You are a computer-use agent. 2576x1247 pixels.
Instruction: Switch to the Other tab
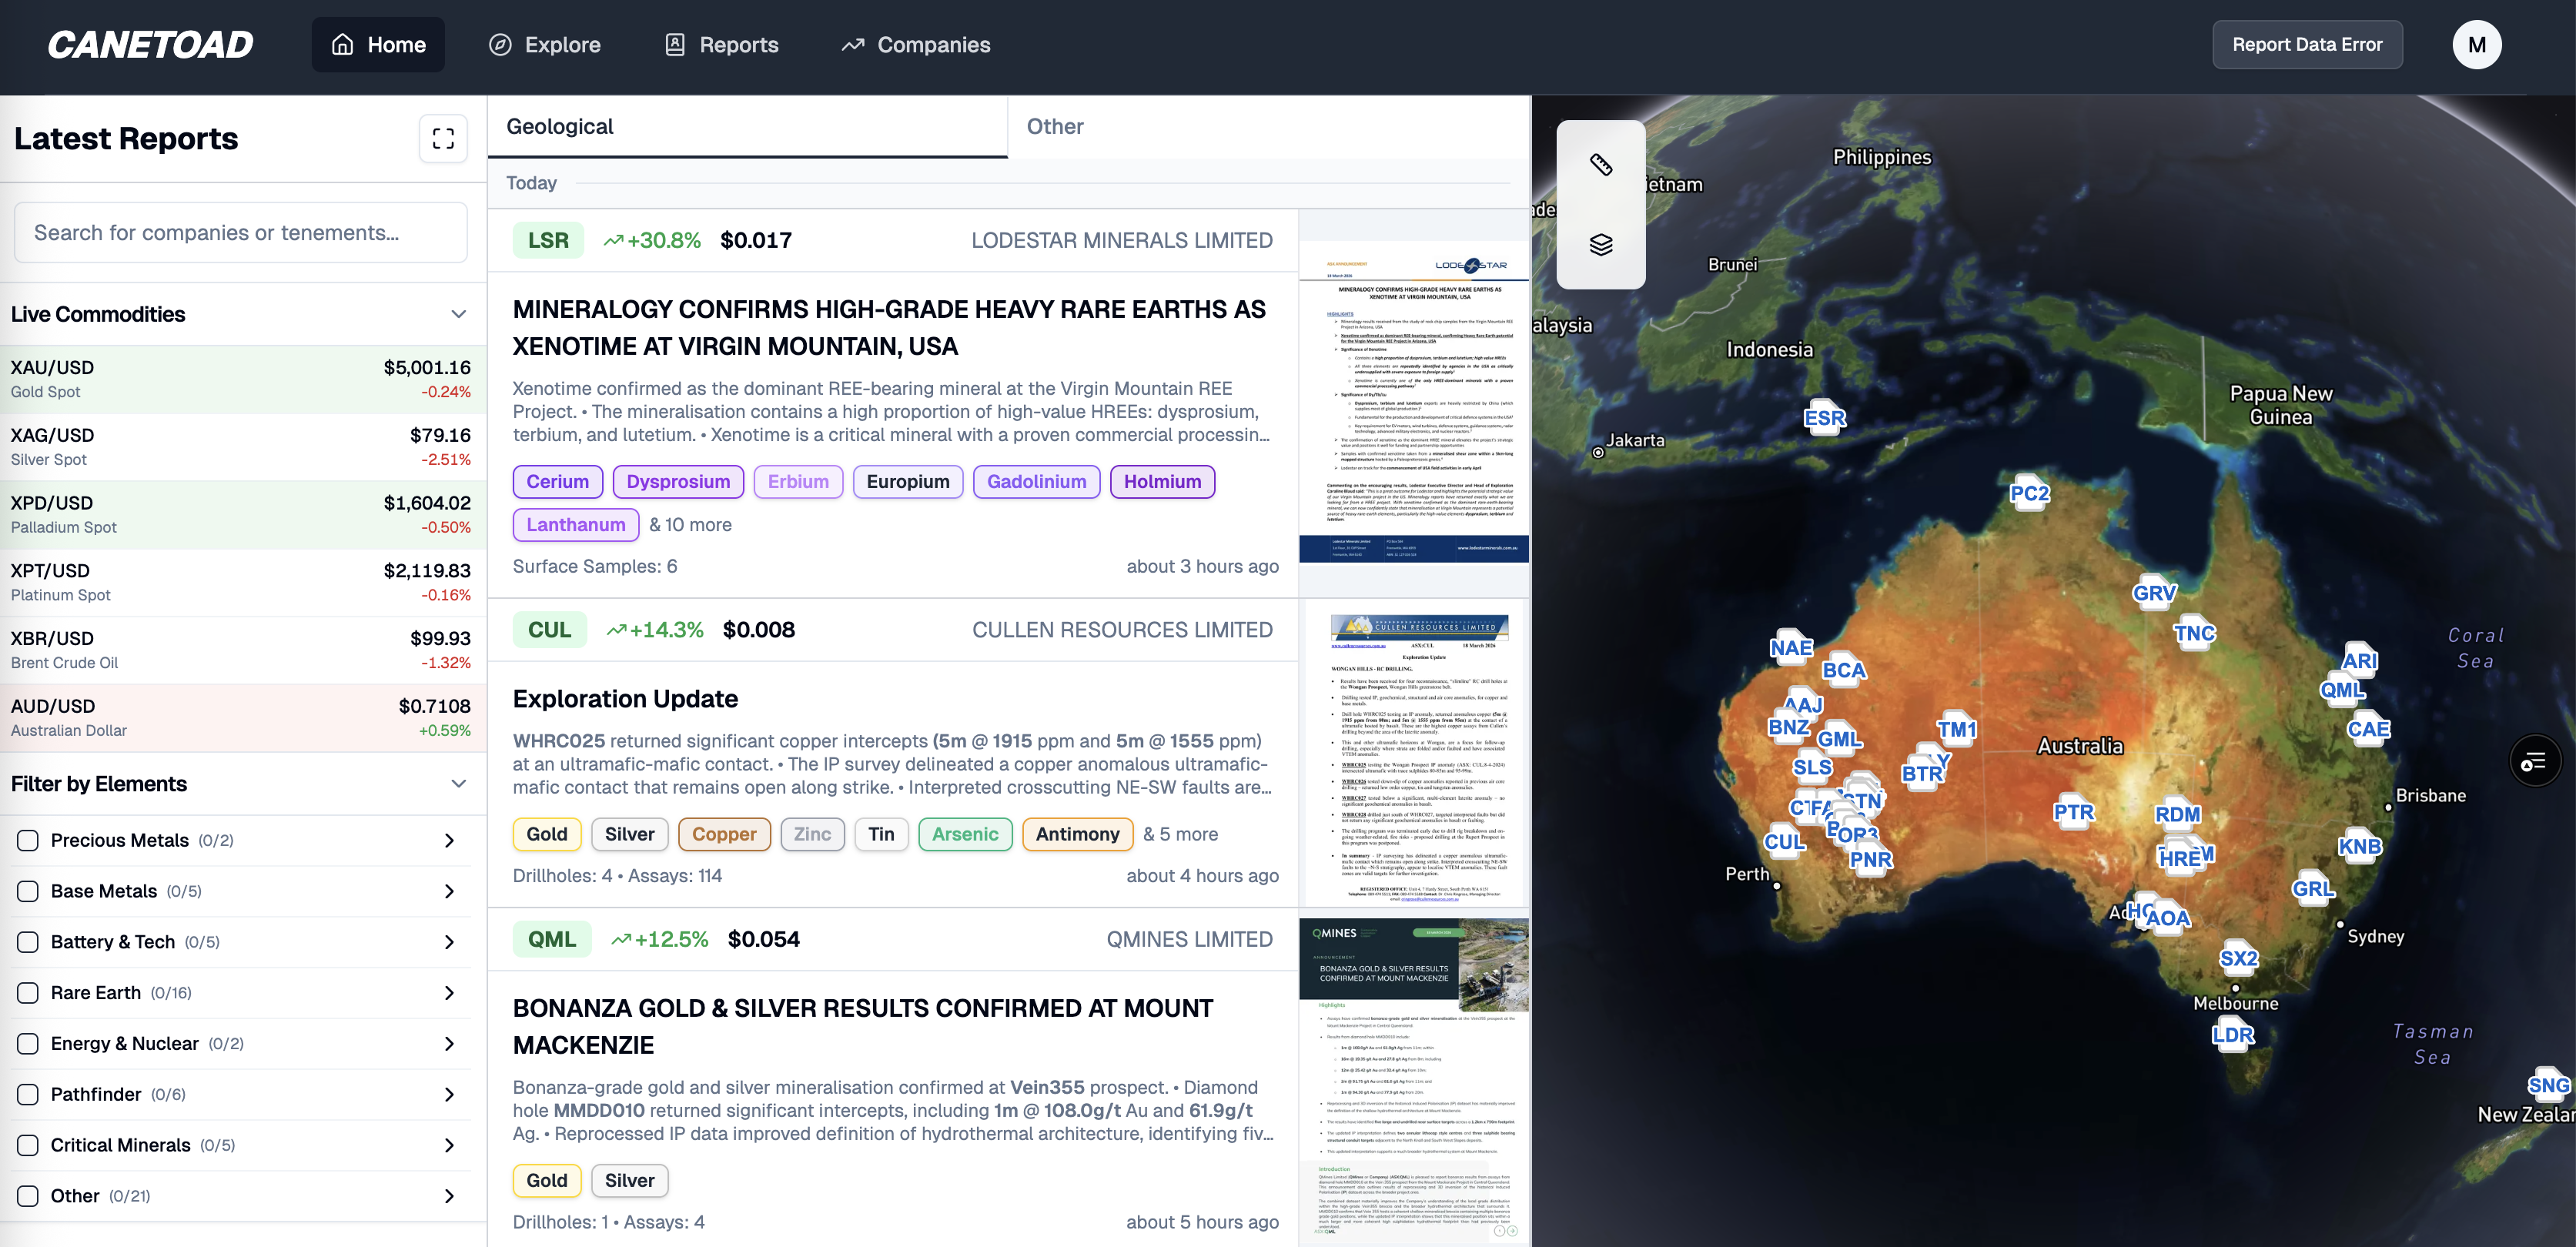click(x=1054, y=127)
